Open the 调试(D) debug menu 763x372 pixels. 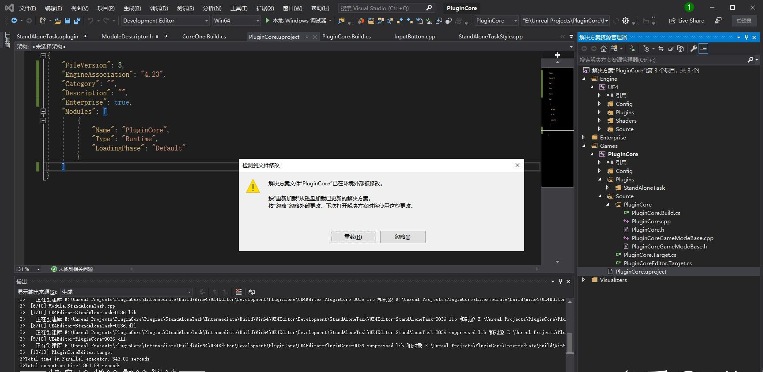click(159, 8)
